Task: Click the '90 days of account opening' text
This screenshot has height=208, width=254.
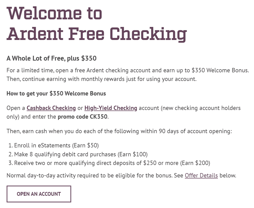Action: pyautogui.click(x=195, y=131)
